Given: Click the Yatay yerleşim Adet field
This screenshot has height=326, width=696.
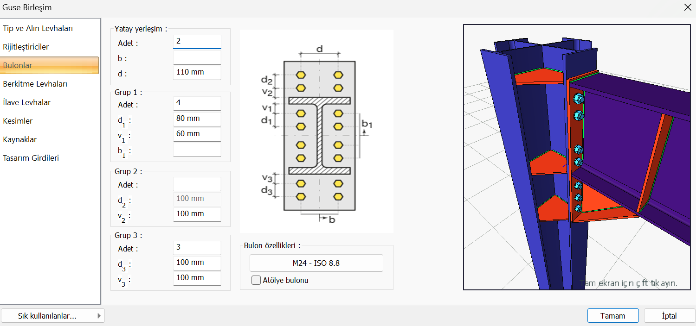Looking at the screenshot, I should click(x=197, y=41).
